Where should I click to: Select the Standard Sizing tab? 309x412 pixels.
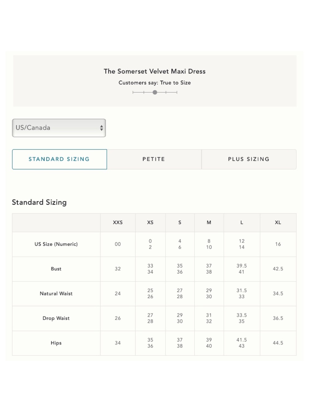(59, 159)
